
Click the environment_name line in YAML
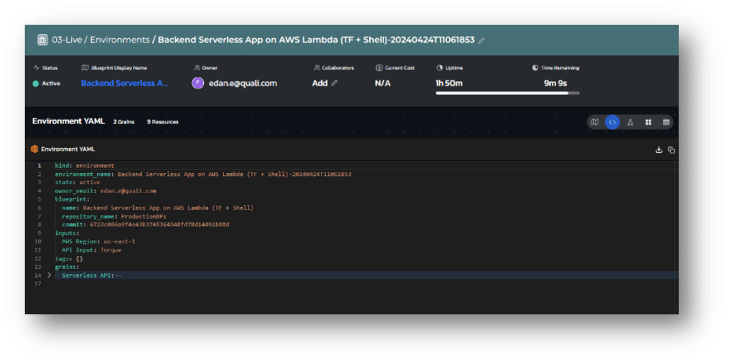coord(203,174)
